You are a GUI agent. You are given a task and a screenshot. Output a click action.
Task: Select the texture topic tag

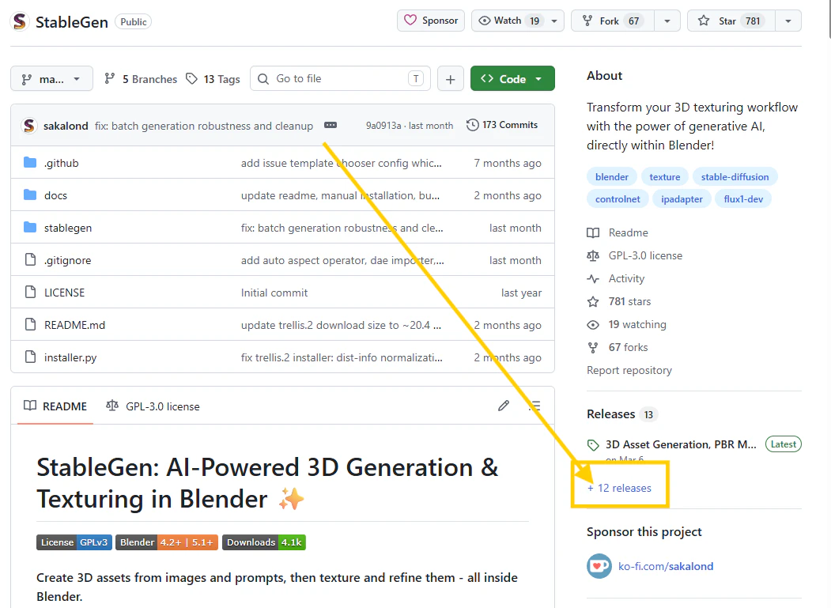[x=665, y=177]
